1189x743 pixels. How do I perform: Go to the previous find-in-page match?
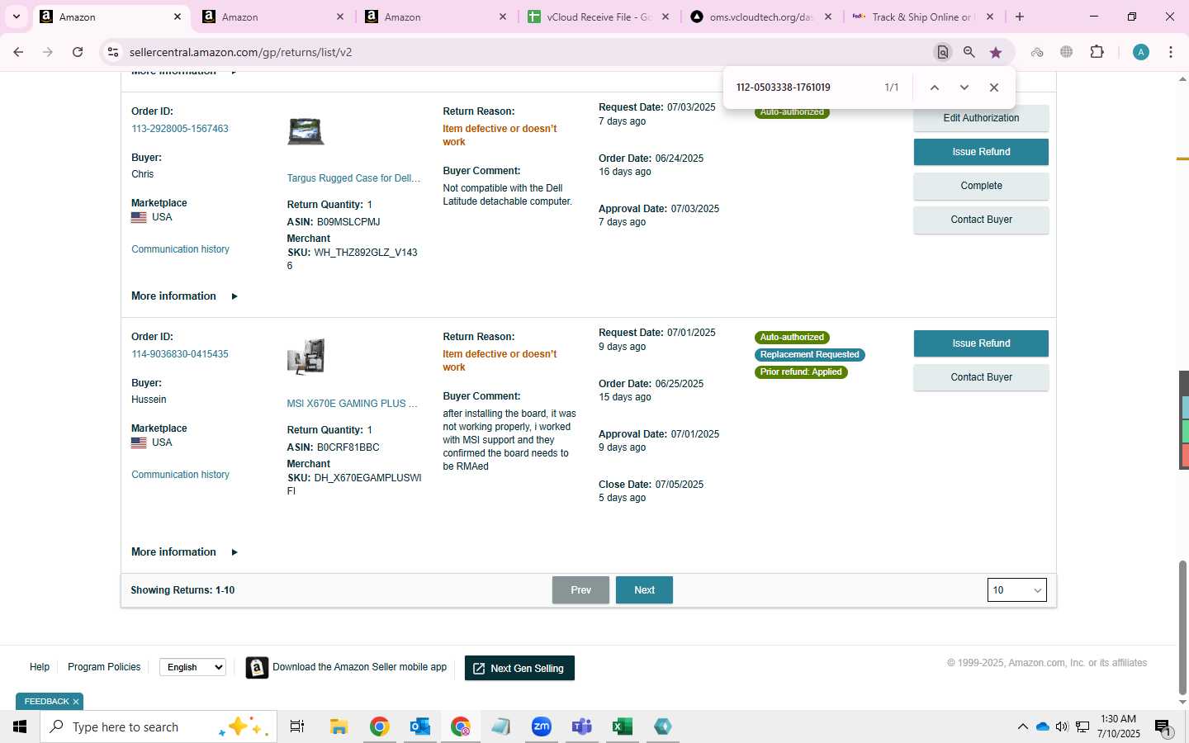coord(935,88)
